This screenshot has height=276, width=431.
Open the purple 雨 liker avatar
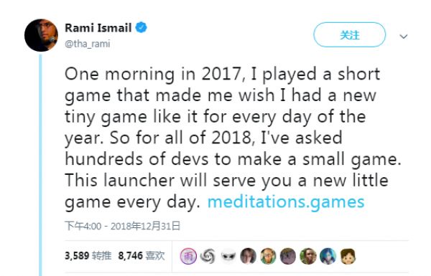(x=188, y=256)
